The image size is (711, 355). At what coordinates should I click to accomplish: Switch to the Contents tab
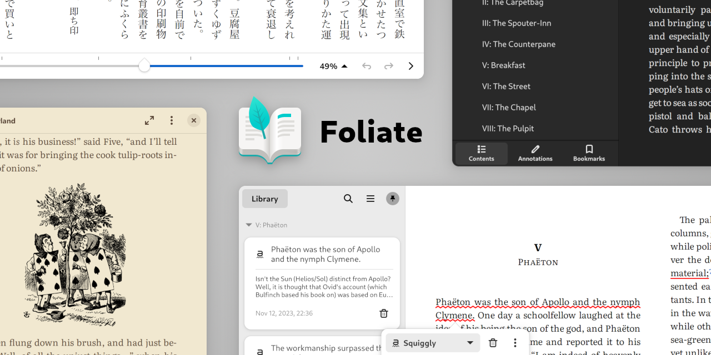click(x=482, y=154)
